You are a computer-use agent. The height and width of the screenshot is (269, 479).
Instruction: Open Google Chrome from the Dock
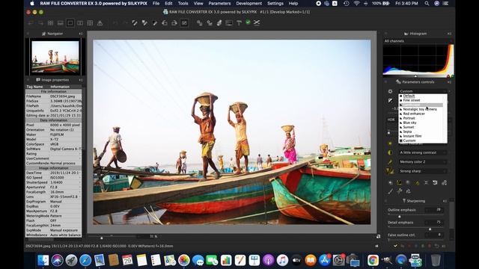(x=373, y=260)
